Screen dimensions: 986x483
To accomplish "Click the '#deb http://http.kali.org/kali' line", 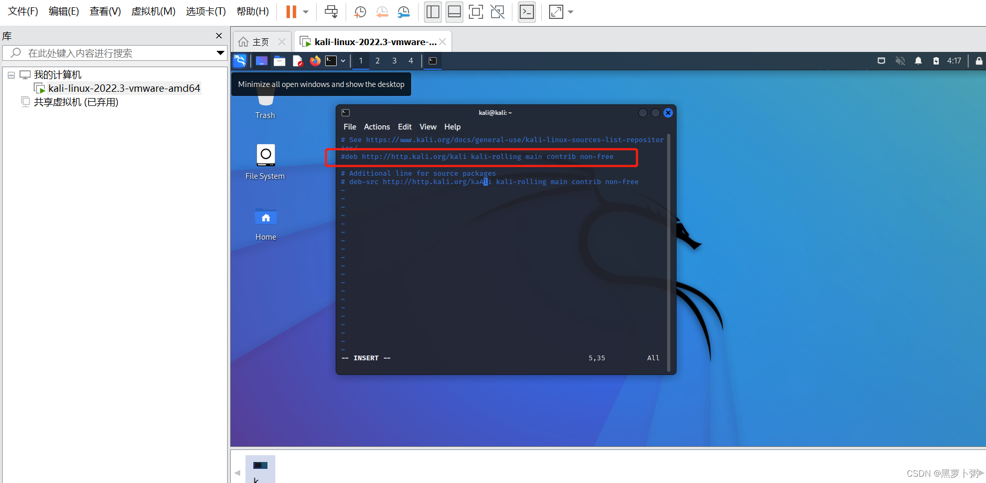I will [x=477, y=157].
